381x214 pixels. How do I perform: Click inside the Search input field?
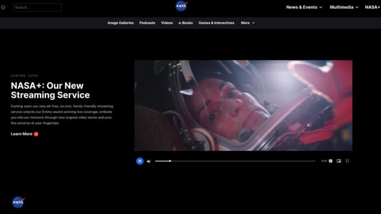37,7
